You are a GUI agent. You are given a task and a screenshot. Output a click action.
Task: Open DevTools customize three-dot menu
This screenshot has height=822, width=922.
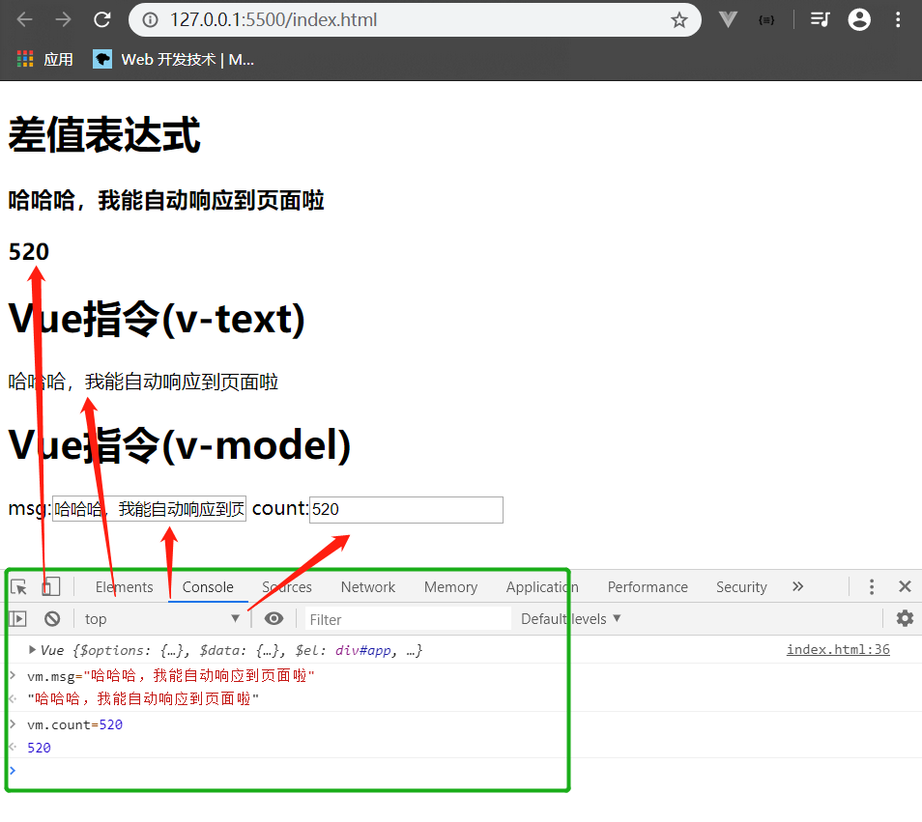(x=872, y=586)
